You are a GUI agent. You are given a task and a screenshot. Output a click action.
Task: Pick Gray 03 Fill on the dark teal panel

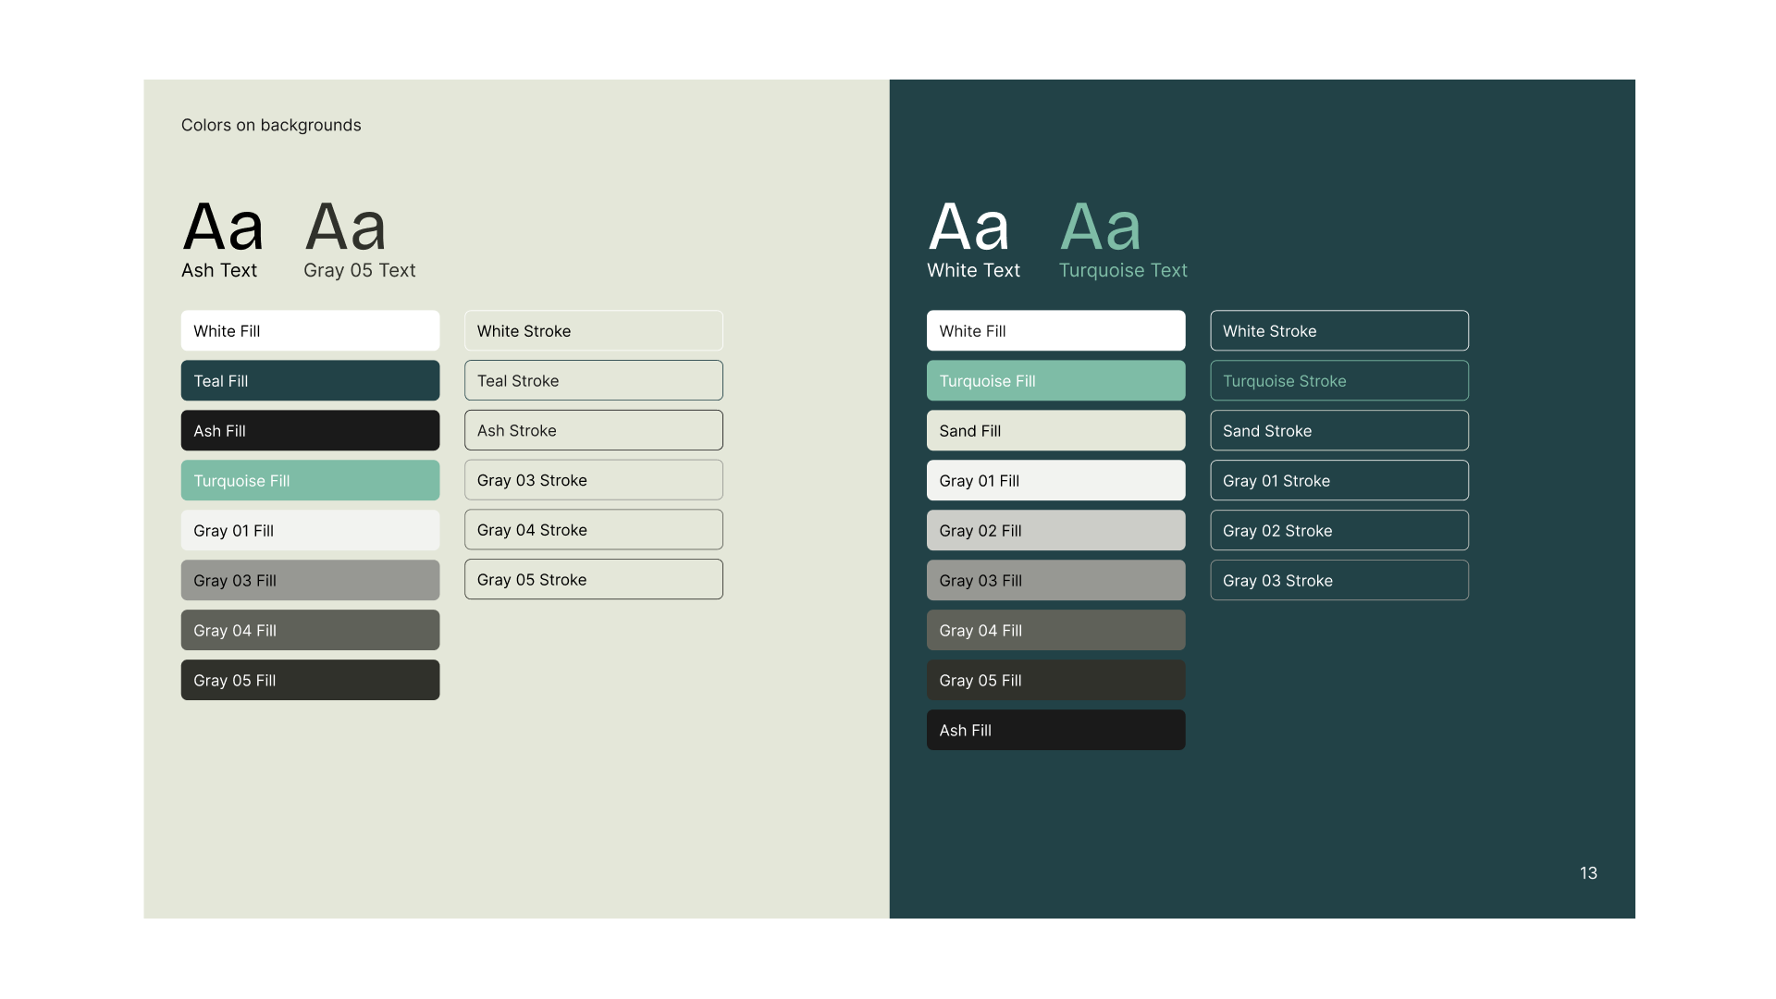coord(1055,580)
